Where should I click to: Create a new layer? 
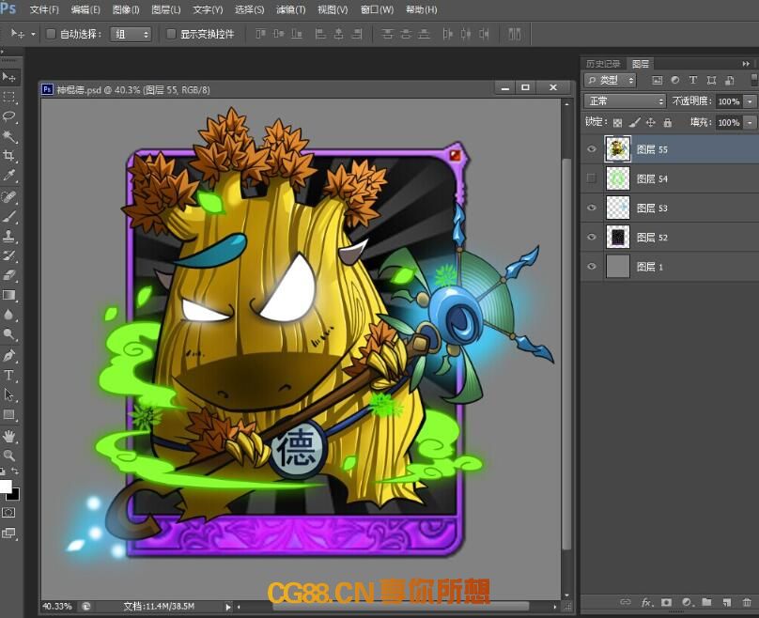click(726, 602)
